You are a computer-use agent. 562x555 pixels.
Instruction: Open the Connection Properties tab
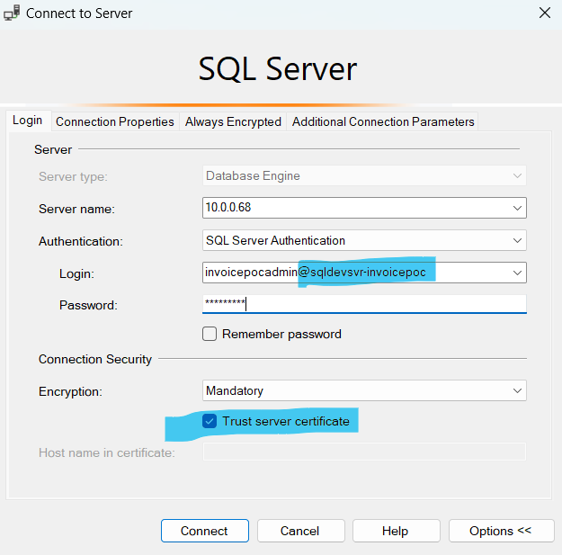115,122
